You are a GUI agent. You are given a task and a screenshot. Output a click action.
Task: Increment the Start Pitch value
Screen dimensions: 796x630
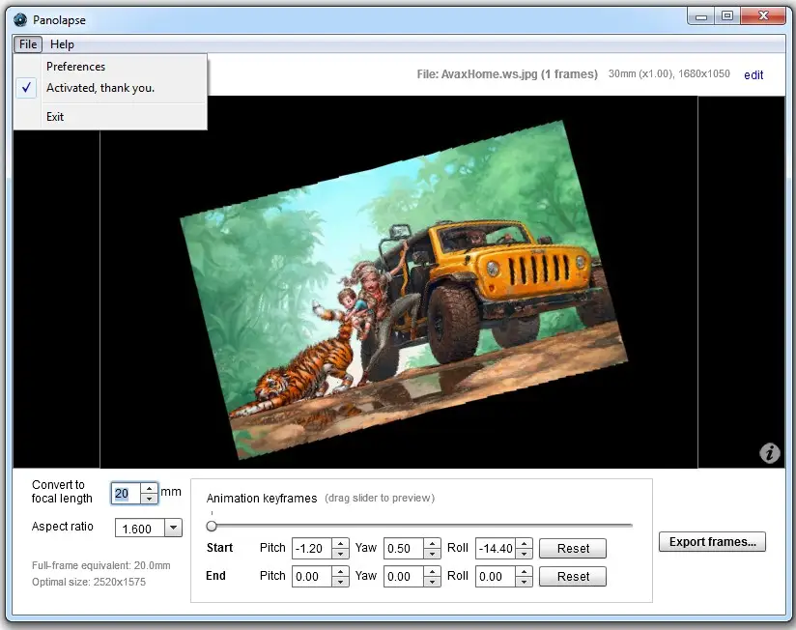pyautogui.click(x=340, y=544)
